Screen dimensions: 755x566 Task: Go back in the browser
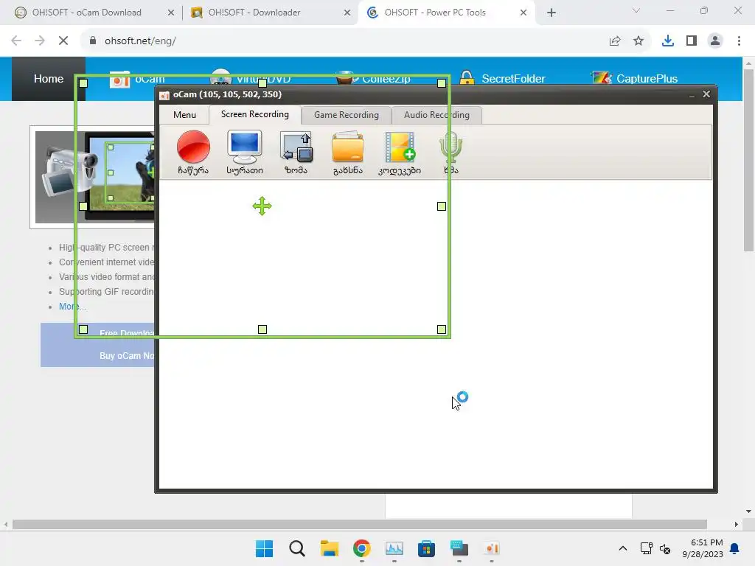(16, 41)
